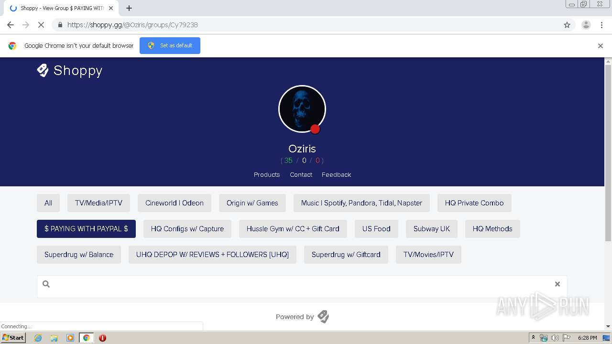This screenshot has width=612, height=344.
Task: Click the Action Center flag tray icon
Action: (566, 338)
